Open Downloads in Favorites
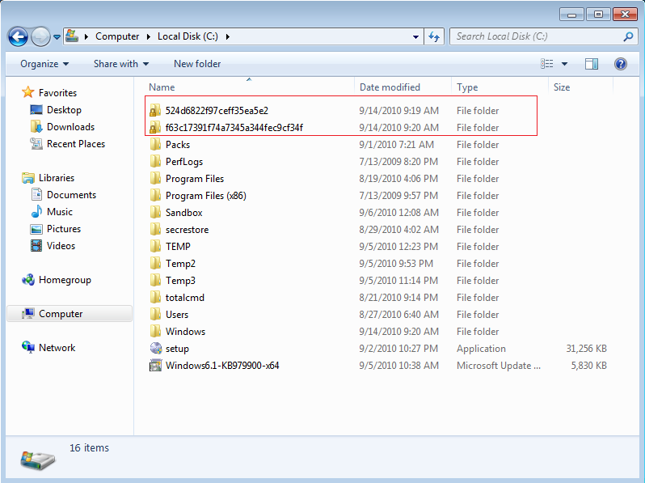The image size is (645, 483). pos(71,127)
